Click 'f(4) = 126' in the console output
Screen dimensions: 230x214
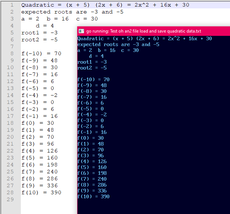coord(92,162)
